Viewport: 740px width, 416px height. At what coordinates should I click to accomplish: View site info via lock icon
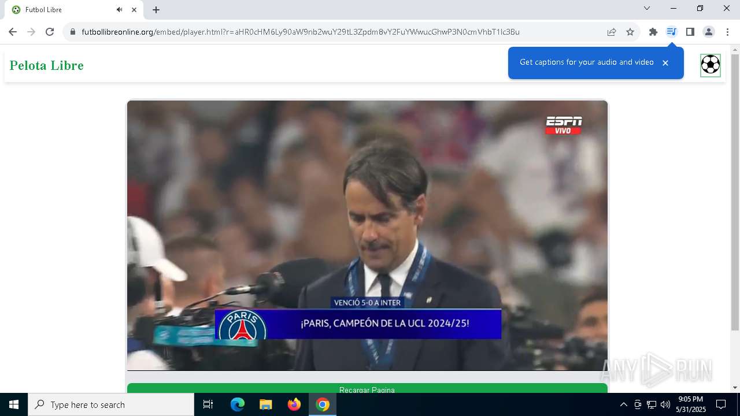point(73,32)
